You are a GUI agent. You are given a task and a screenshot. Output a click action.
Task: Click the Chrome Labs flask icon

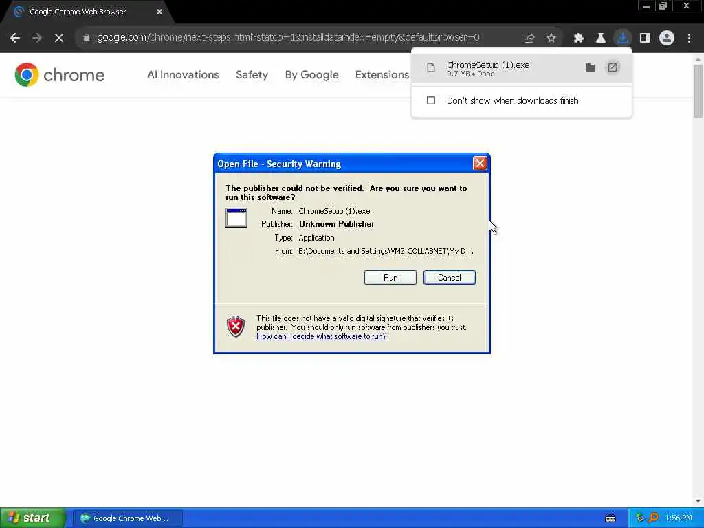pos(601,38)
